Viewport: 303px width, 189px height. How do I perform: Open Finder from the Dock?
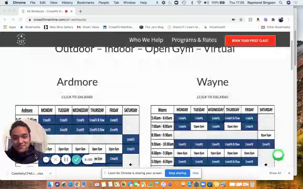[50, 184]
